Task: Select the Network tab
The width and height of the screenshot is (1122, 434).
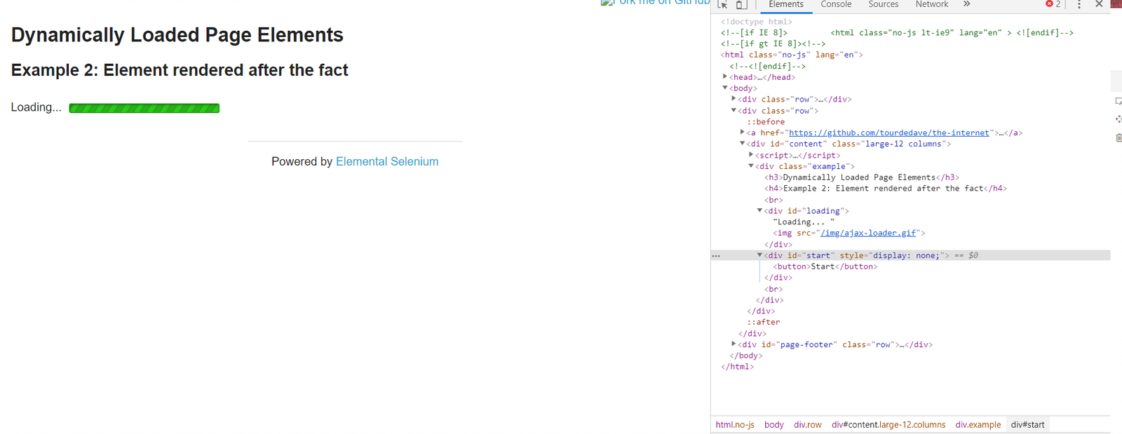Action: point(931,4)
